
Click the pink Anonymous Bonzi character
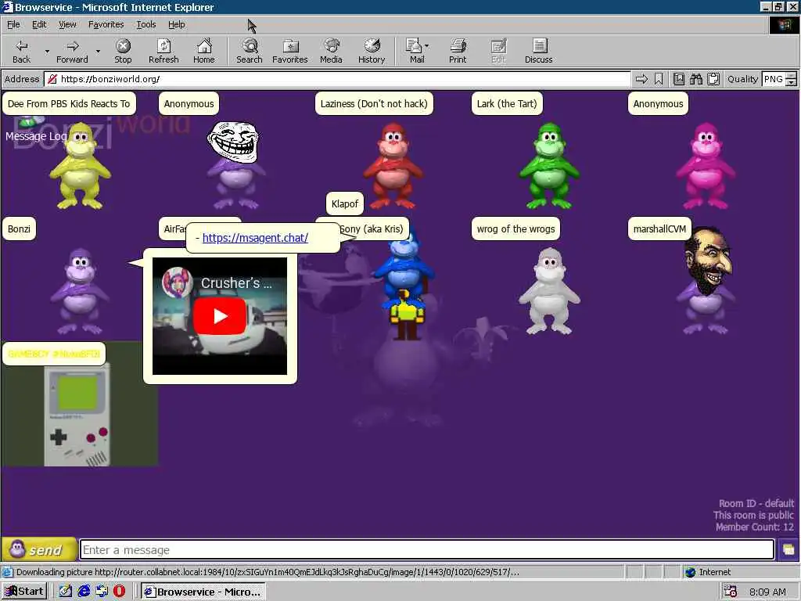[x=706, y=166]
